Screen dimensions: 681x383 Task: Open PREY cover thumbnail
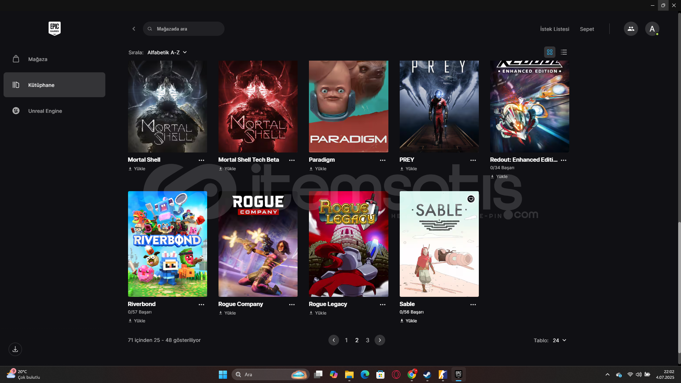[x=439, y=106]
